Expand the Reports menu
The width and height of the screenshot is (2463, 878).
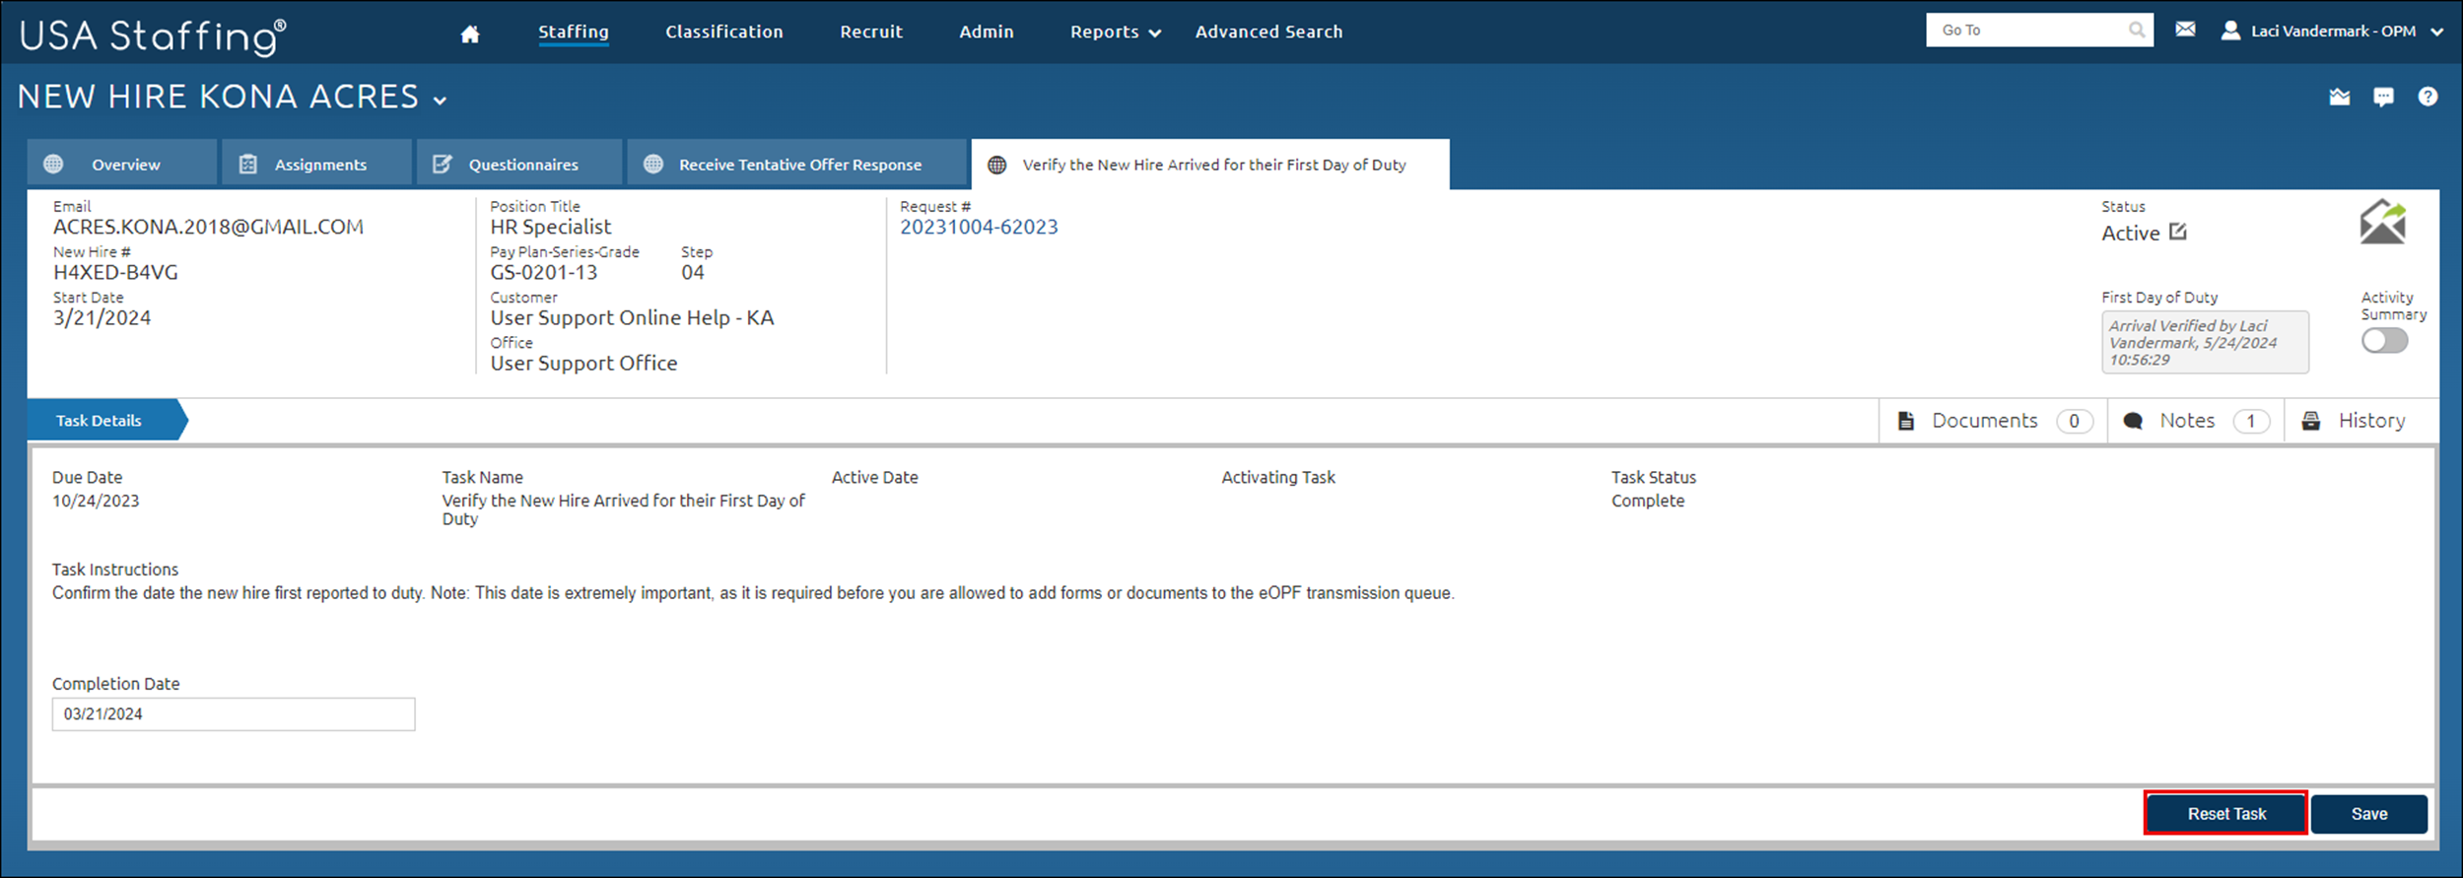(1116, 32)
